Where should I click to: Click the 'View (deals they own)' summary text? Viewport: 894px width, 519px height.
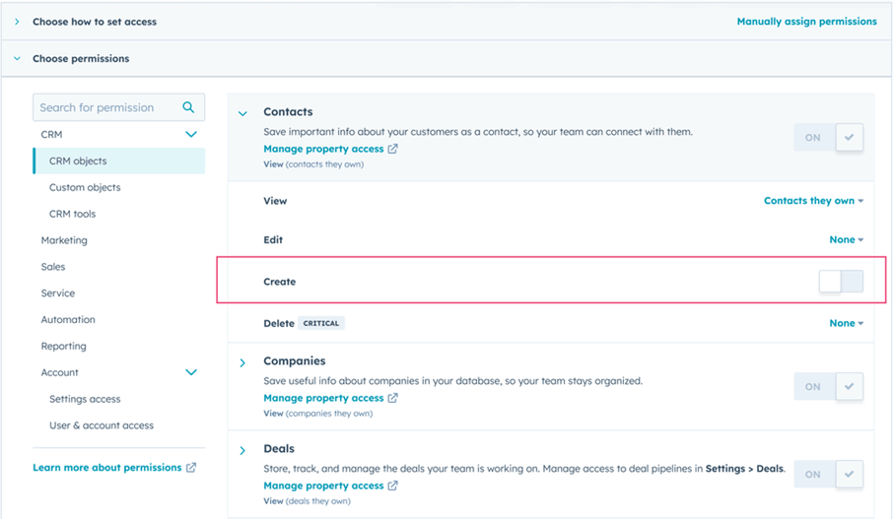307,500
